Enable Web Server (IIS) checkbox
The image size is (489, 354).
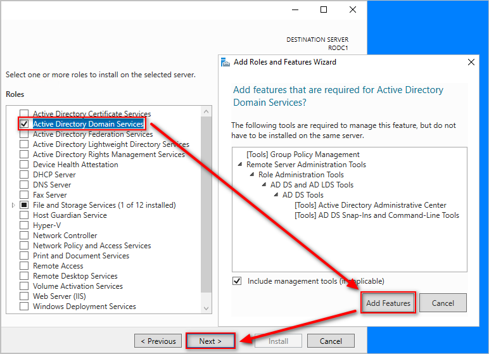pos(24,296)
